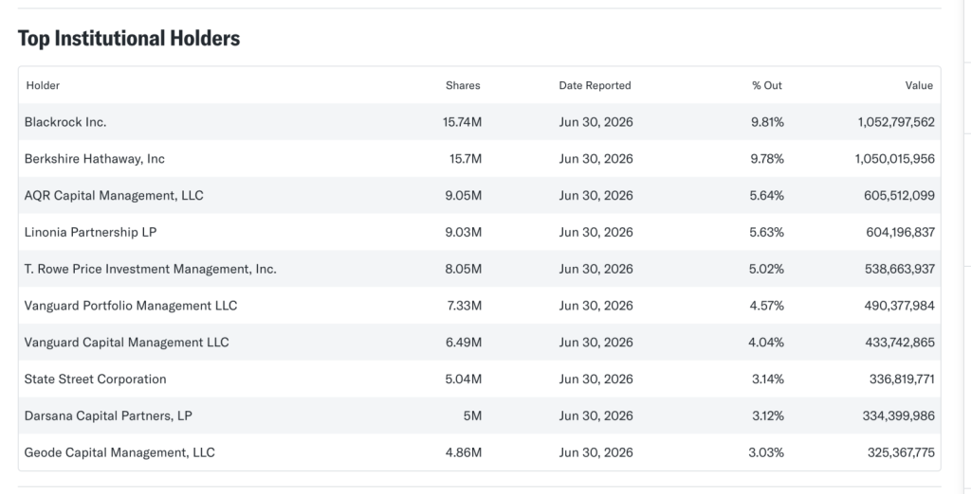The height and width of the screenshot is (494, 971).
Task: Click the Holder column header
Action: pos(43,85)
